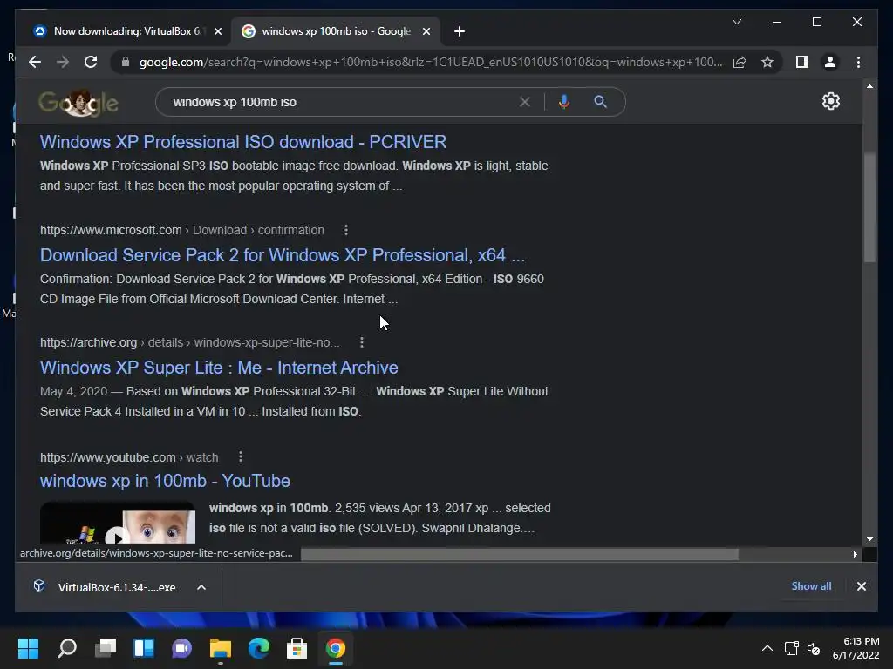893x669 pixels.
Task: Select the windows xp 100mb iso tab
Action: click(x=336, y=31)
